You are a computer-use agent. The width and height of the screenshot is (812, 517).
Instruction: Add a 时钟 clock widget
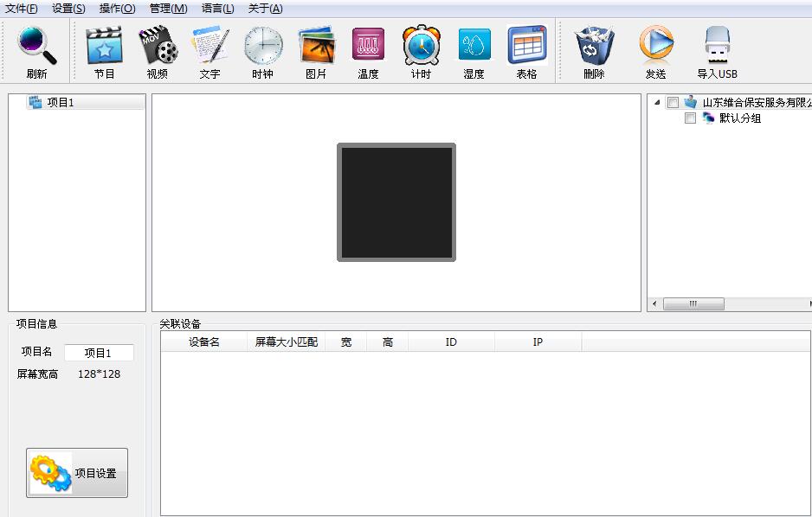click(x=263, y=46)
